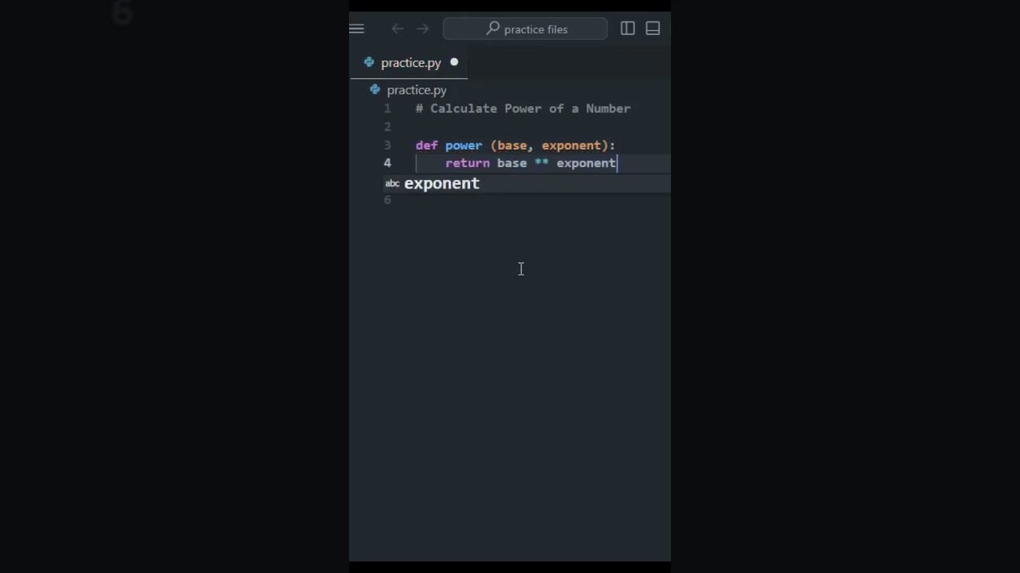Open the practice.py breadcrumb dropdown
This screenshot has height=573, width=1020.
click(x=417, y=90)
